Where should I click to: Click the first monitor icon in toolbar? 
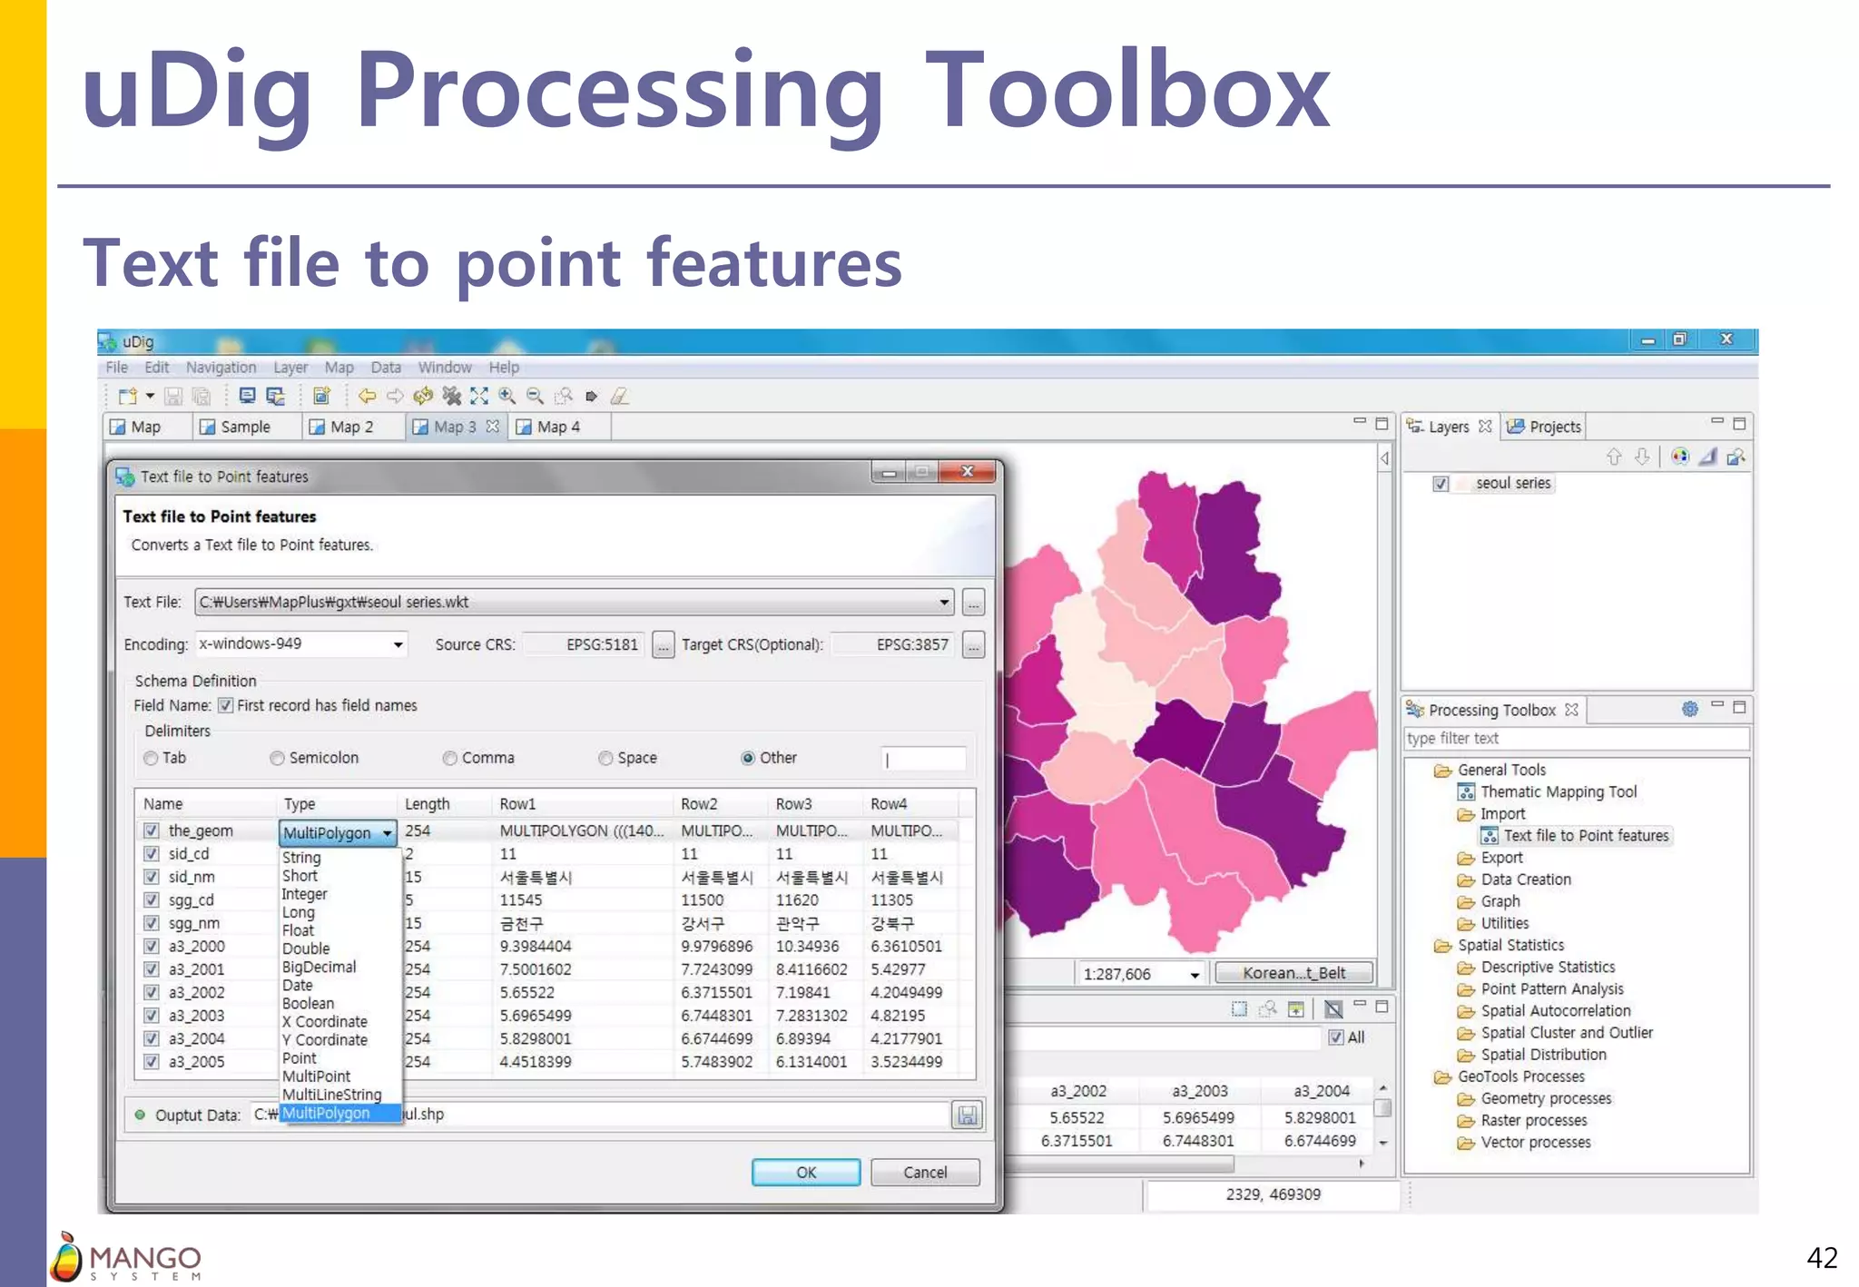247,396
